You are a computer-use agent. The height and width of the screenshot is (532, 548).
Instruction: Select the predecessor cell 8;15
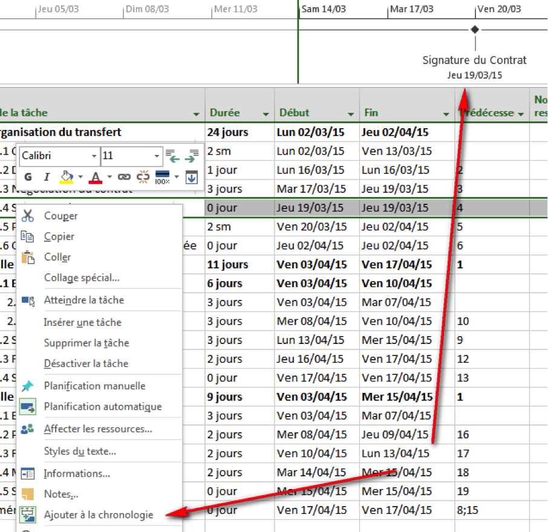point(492,510)
